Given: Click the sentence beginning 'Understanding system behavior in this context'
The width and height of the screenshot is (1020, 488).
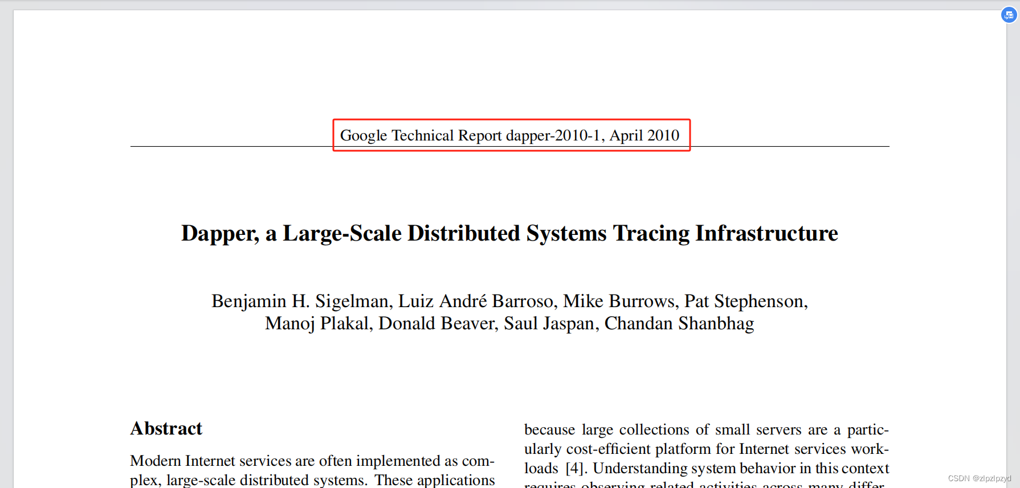Looking at the screenshot, I should point(741,468).
